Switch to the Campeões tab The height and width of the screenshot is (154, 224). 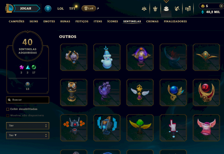tap(17, 22)
